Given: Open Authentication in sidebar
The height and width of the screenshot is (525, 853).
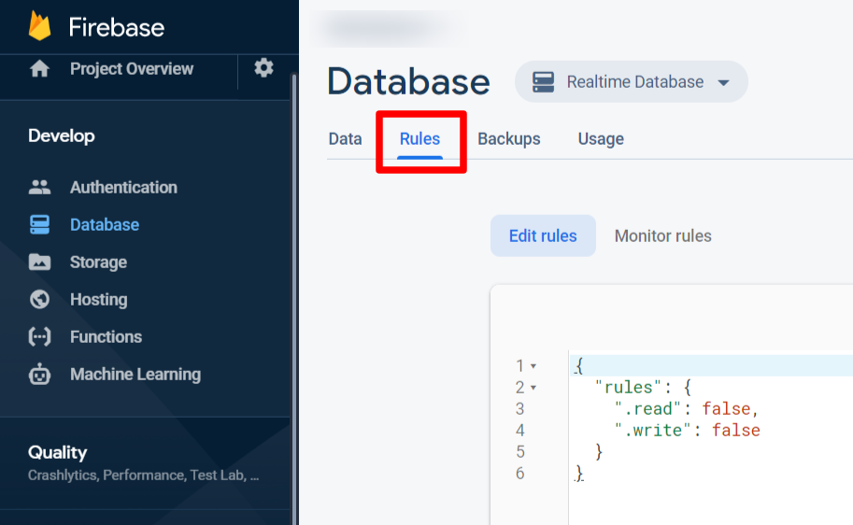Looking at the screenshot, I should click(123, 187).
